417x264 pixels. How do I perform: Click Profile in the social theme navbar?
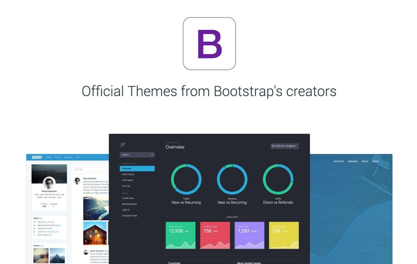click(x=58, y=157)
